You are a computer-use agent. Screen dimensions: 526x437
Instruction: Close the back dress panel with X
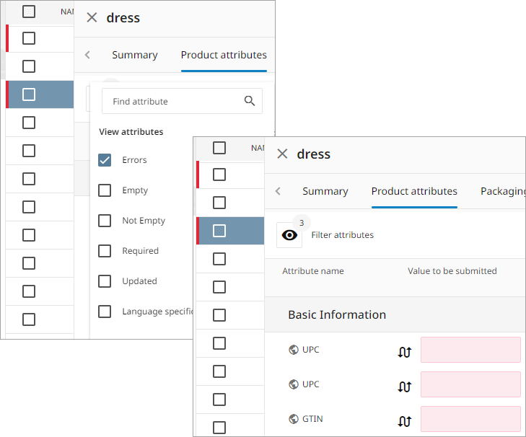click(92, 17)
